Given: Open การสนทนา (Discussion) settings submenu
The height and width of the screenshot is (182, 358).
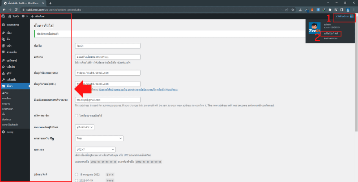Looking at the screenshot, I should pos(7,109).
